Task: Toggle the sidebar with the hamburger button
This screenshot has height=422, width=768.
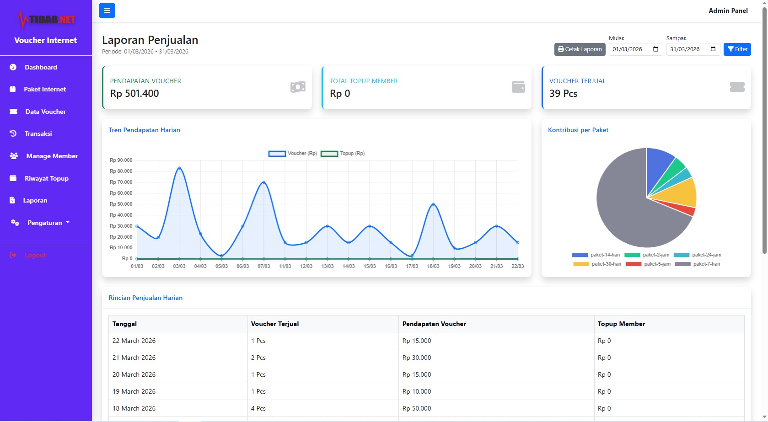Action: coord(107,11)
